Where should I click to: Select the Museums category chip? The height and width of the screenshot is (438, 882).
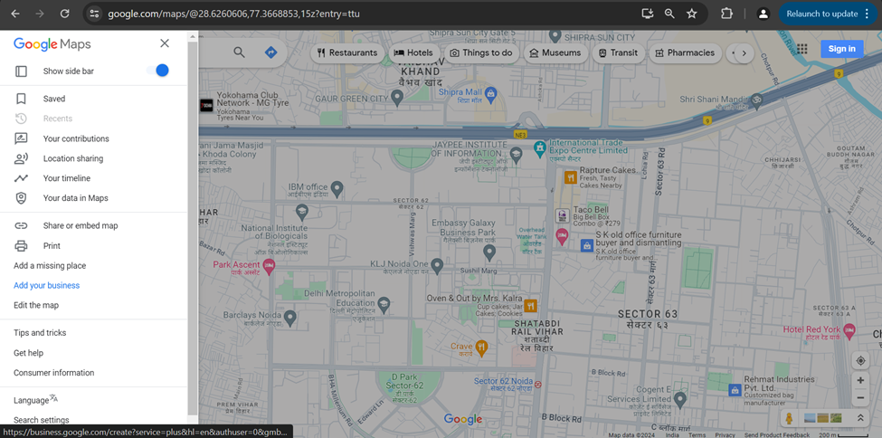(x=555, y=52)
